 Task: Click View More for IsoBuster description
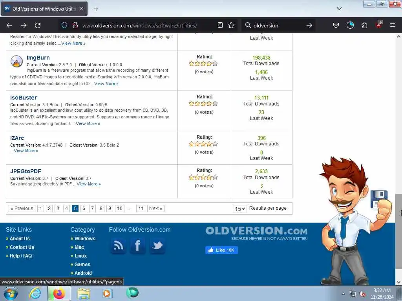click(x=88, y=123)
